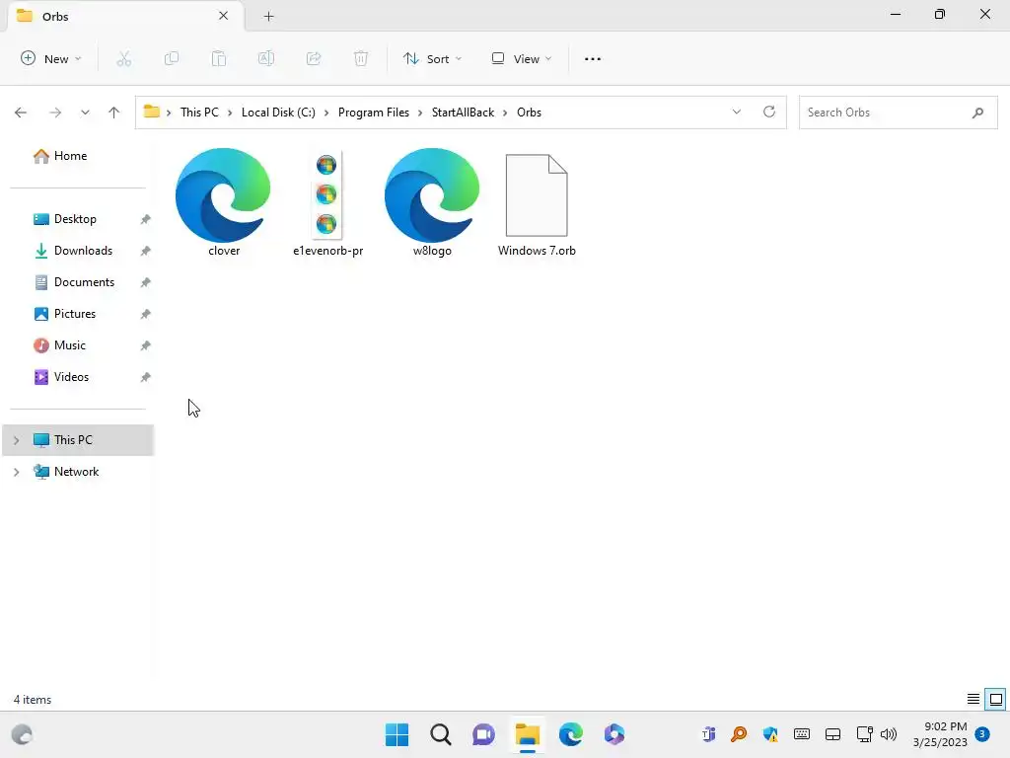The width and height of the screenshot is (1010, 758).
Task: Go forward with the right arrow
Action: pos(55,113)
